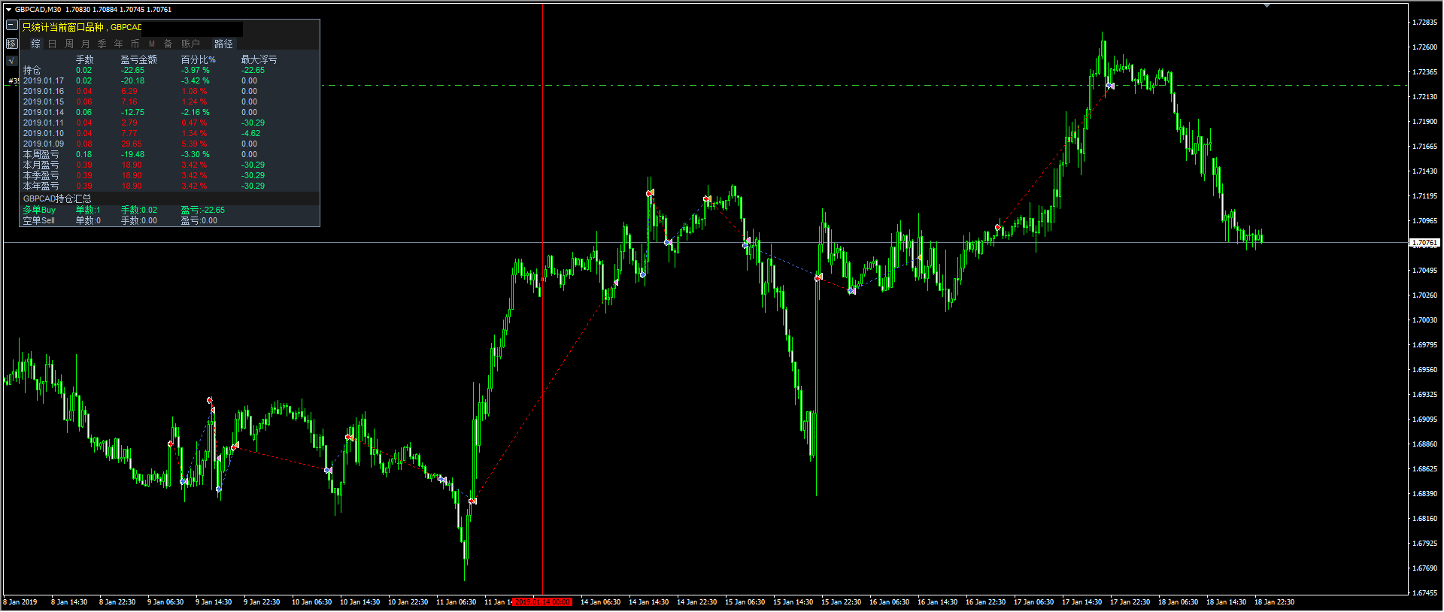1444x612 pixels.
Task: Switch to the 周 weekly tab
Action: [69, 44]
